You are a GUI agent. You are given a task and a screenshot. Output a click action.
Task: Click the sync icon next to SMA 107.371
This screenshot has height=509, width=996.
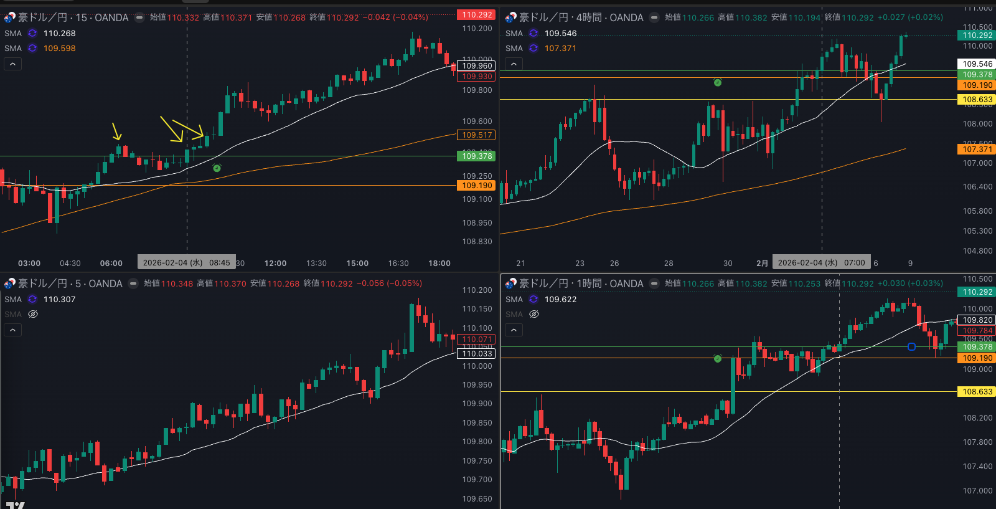point(533,49)
